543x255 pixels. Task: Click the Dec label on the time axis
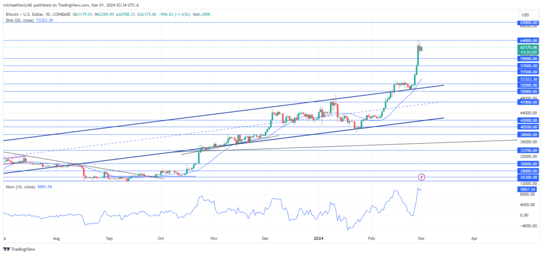click(265, 239)
